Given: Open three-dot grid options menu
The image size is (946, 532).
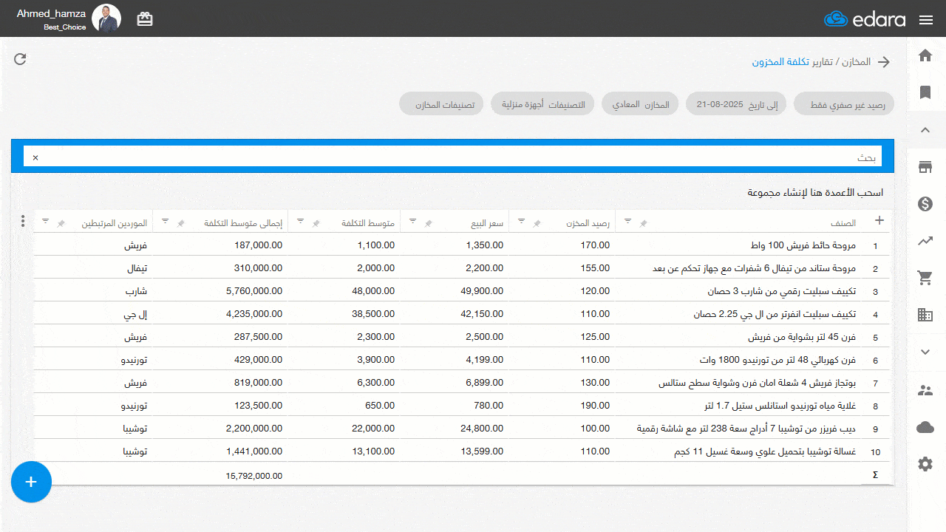Looking at the screenshot, I should click(x=23, y=221).
